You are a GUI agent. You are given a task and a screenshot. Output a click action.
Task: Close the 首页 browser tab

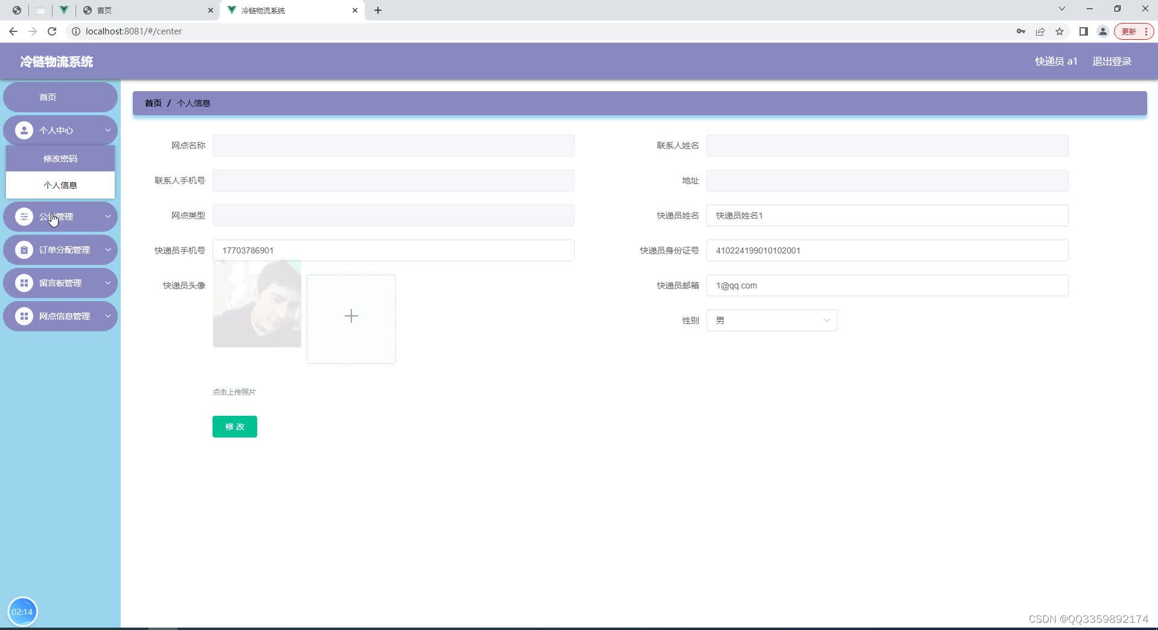click(x=211, y=10)
